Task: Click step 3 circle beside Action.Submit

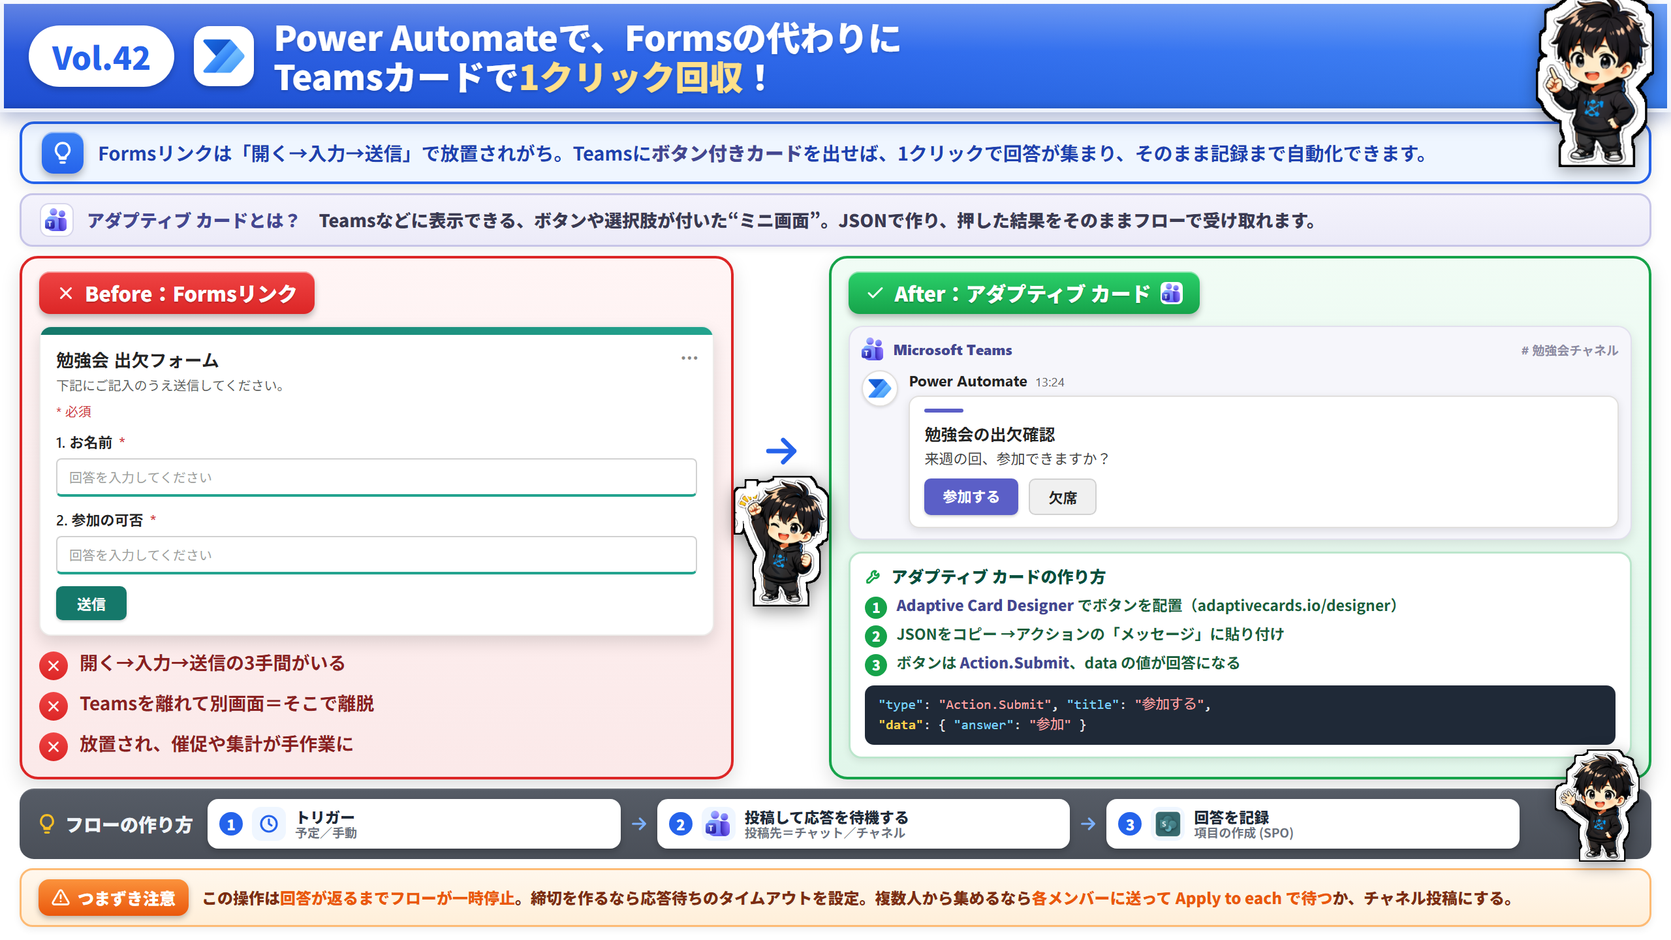Action: coord(876,665)
